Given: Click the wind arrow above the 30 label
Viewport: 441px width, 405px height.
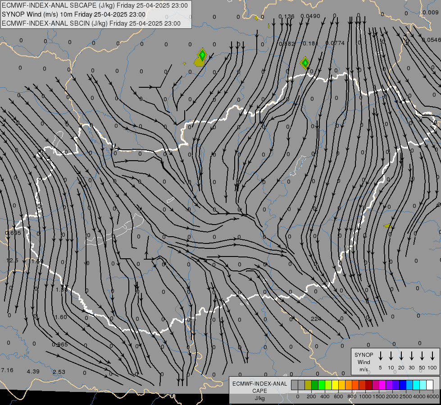Looking at the screenshot, I should coord(411,356).
